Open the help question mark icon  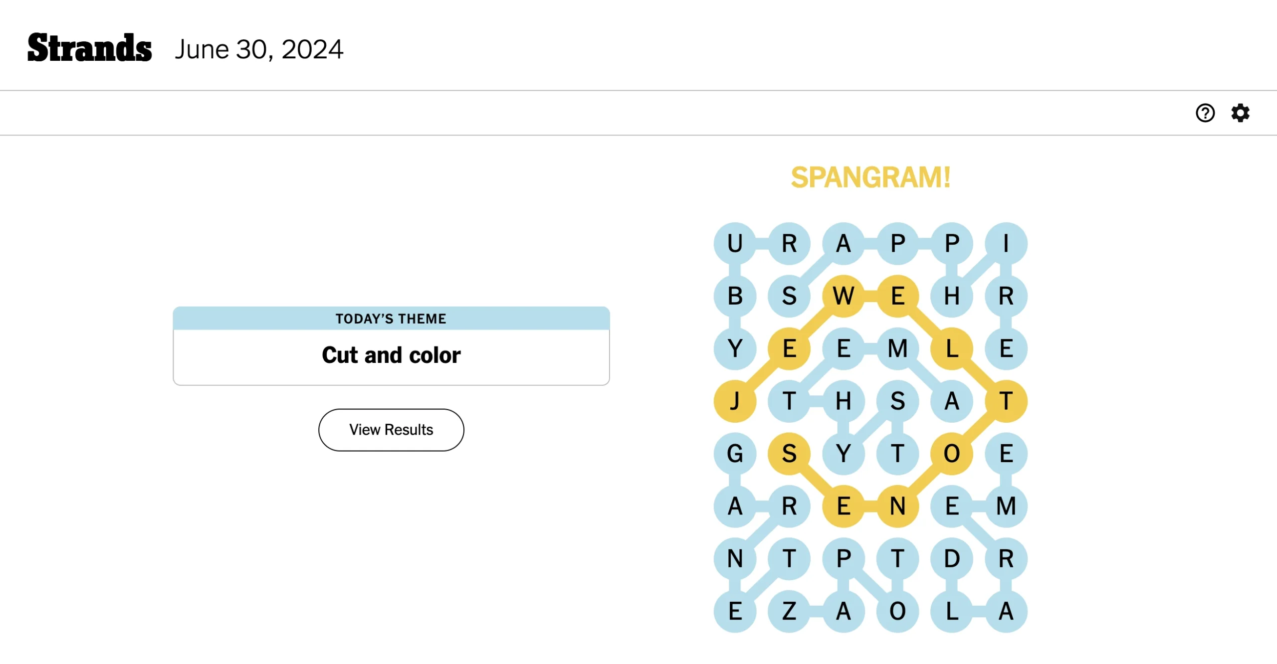click(1205, 113)
